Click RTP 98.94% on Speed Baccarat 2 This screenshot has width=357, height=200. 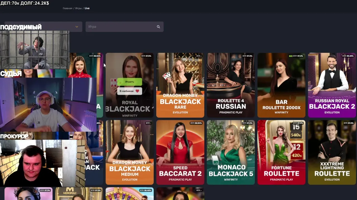[x=196, y=123]
